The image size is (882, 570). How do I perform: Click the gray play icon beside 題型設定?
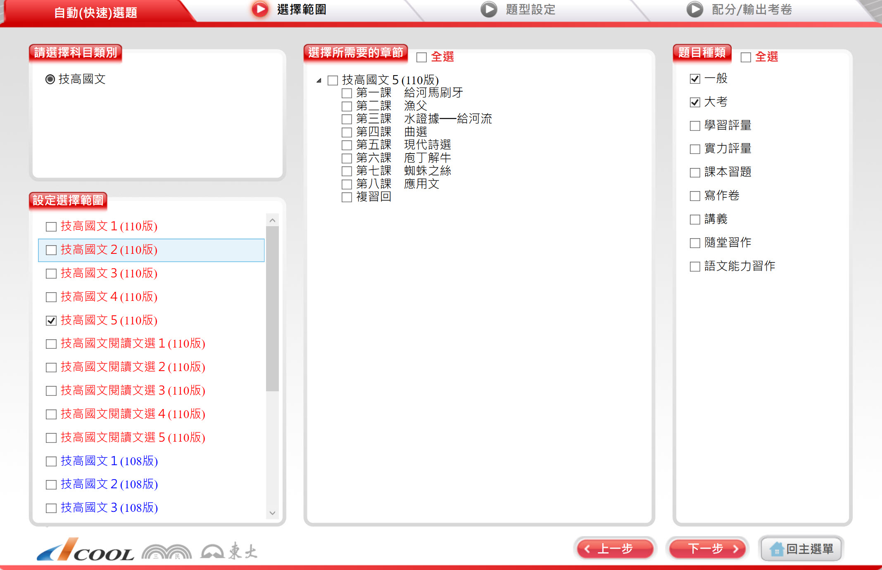click(x=489, y=9)
